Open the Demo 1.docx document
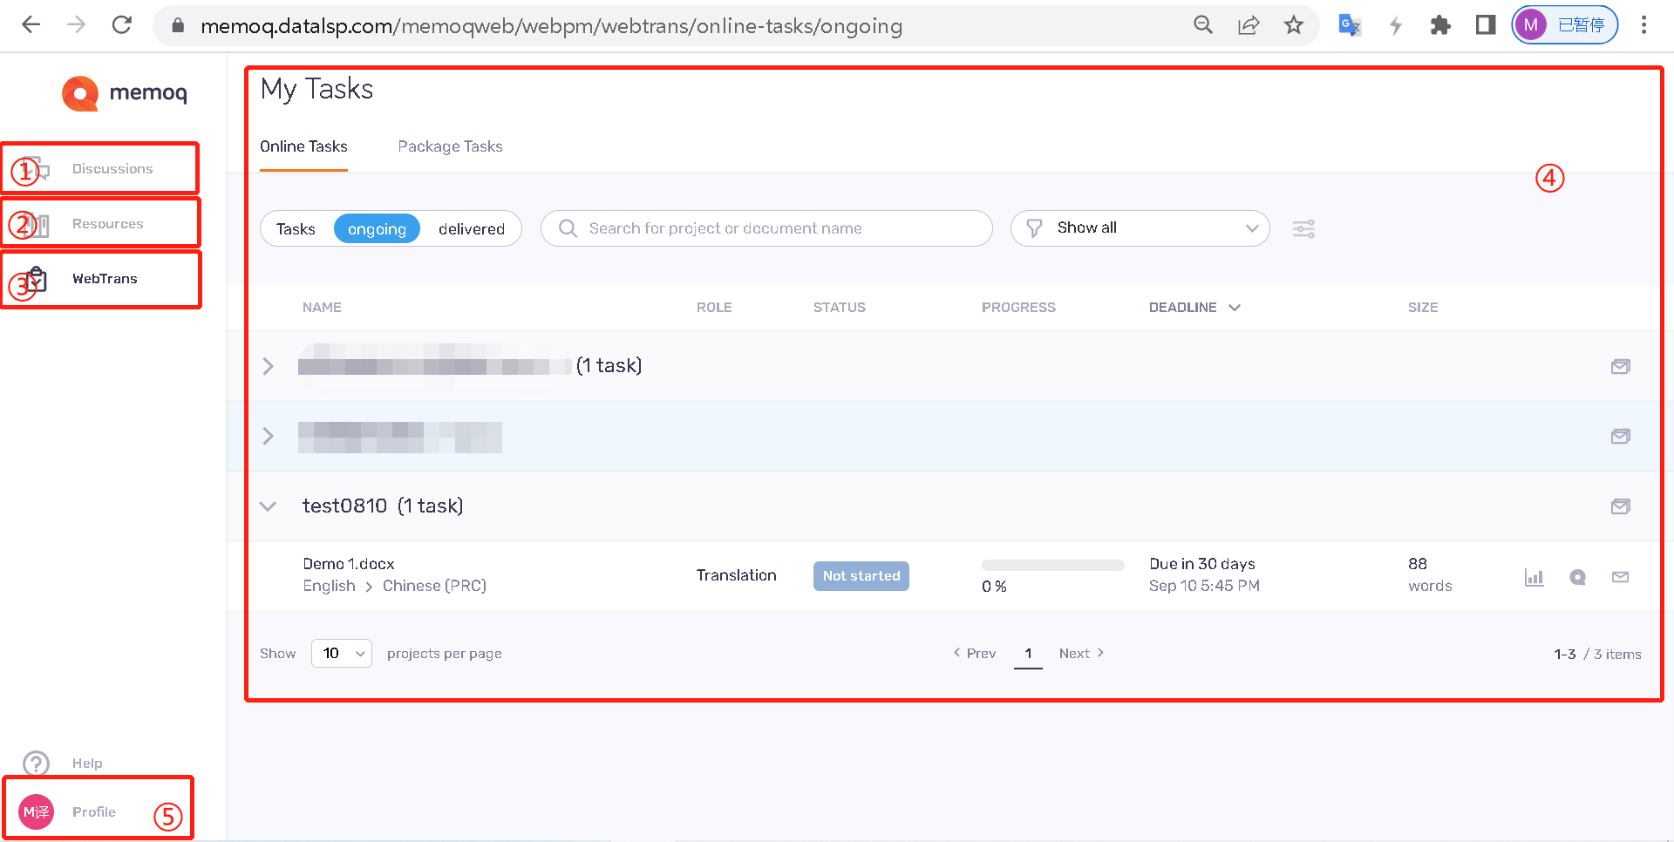Viewport: 1674px width, 842px height. tap(349, 564)
